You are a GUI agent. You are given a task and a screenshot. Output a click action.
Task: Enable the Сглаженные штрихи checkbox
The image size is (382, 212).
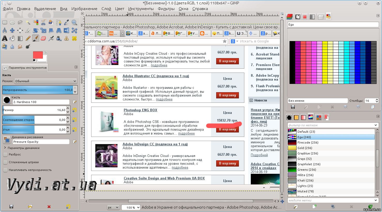click(x=5, y=162)
